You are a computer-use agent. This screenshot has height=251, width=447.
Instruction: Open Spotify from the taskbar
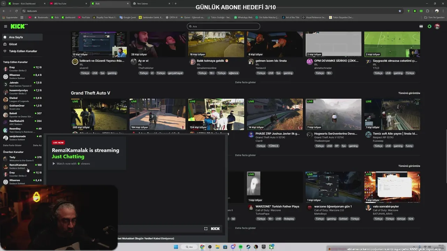pos(241,247)
